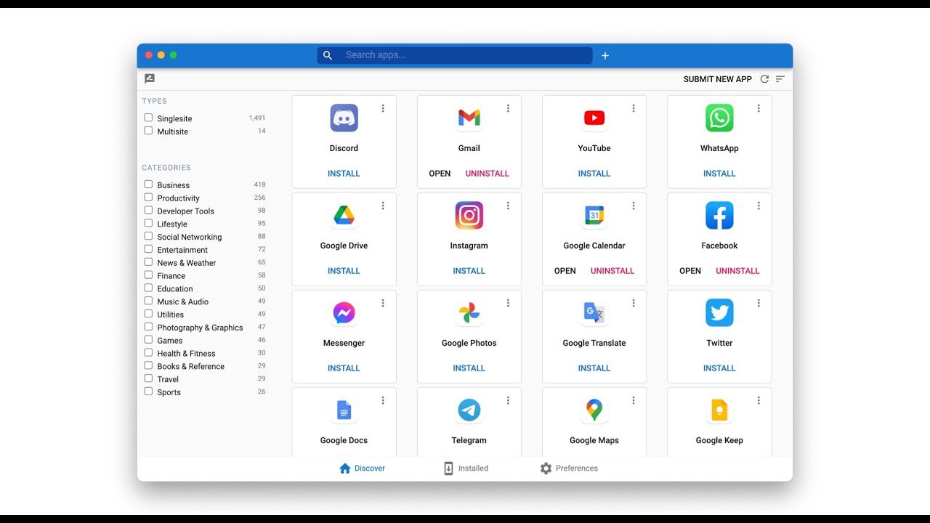
Task: Open the Discord card's three-dot menu
Action: point(383,108)
